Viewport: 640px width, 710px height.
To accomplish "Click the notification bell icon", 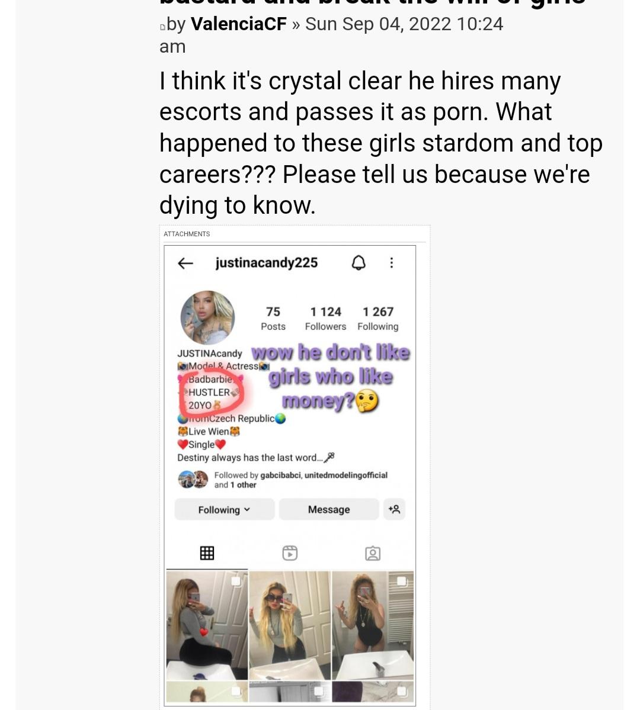I will [x=359, y=263].
